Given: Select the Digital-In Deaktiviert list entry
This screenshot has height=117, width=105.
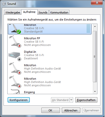Looking at the screenshot, I should point(50,55).
